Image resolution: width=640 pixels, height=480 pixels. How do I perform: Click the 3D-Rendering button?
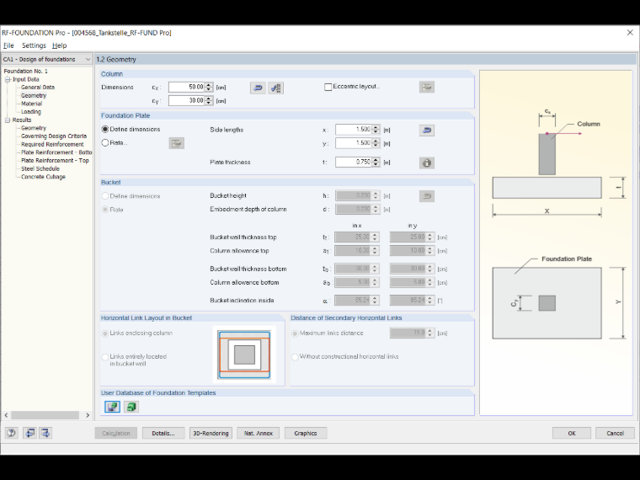tap(211, 433)
